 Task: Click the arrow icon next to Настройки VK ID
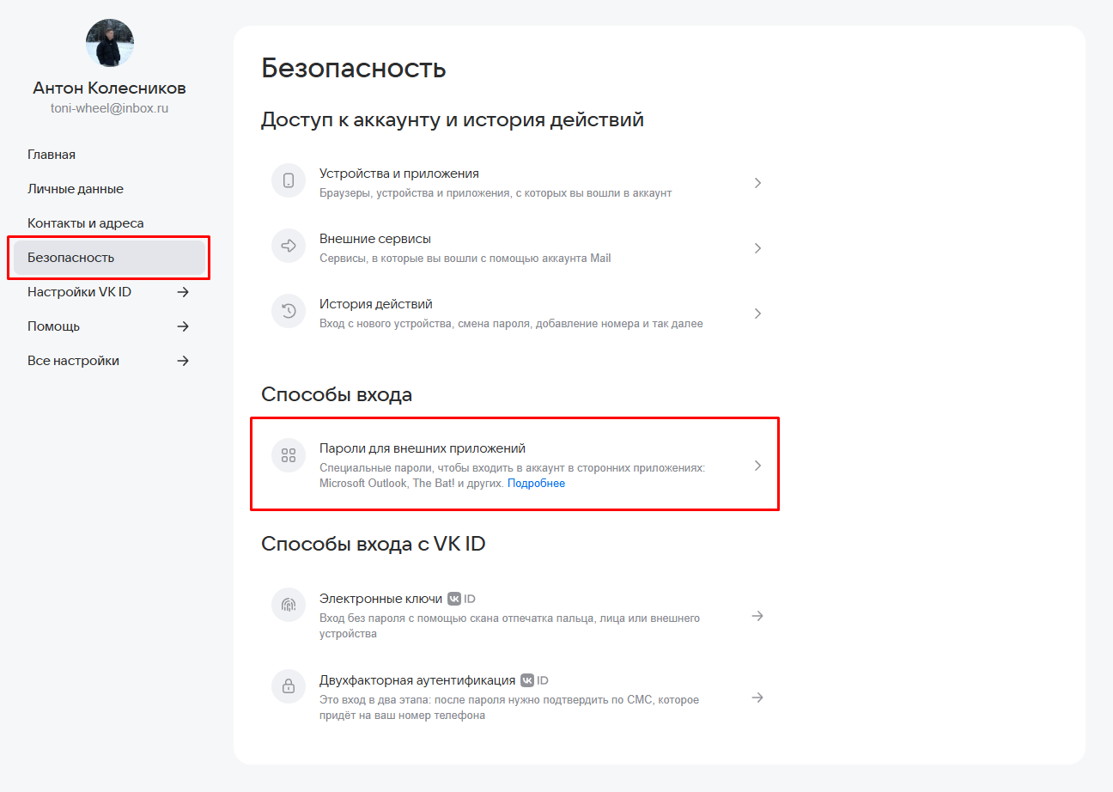[x=183, y=292]
